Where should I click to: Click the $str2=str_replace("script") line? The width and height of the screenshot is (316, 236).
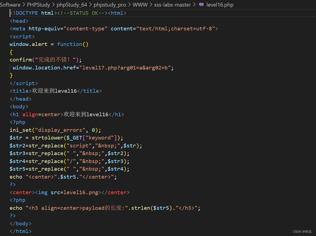76,146
